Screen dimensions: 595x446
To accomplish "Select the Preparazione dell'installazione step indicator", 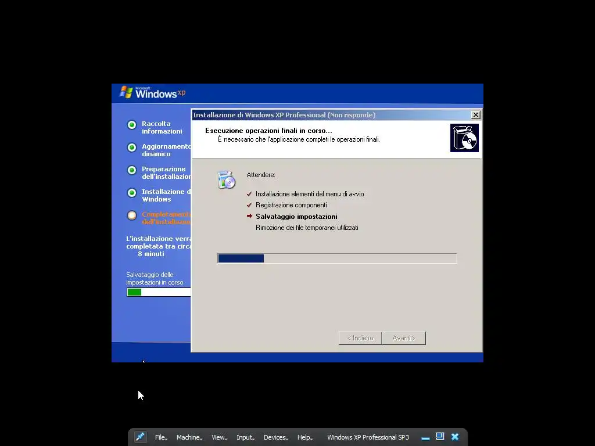I will pyautogui.click(x=132, y=170).
